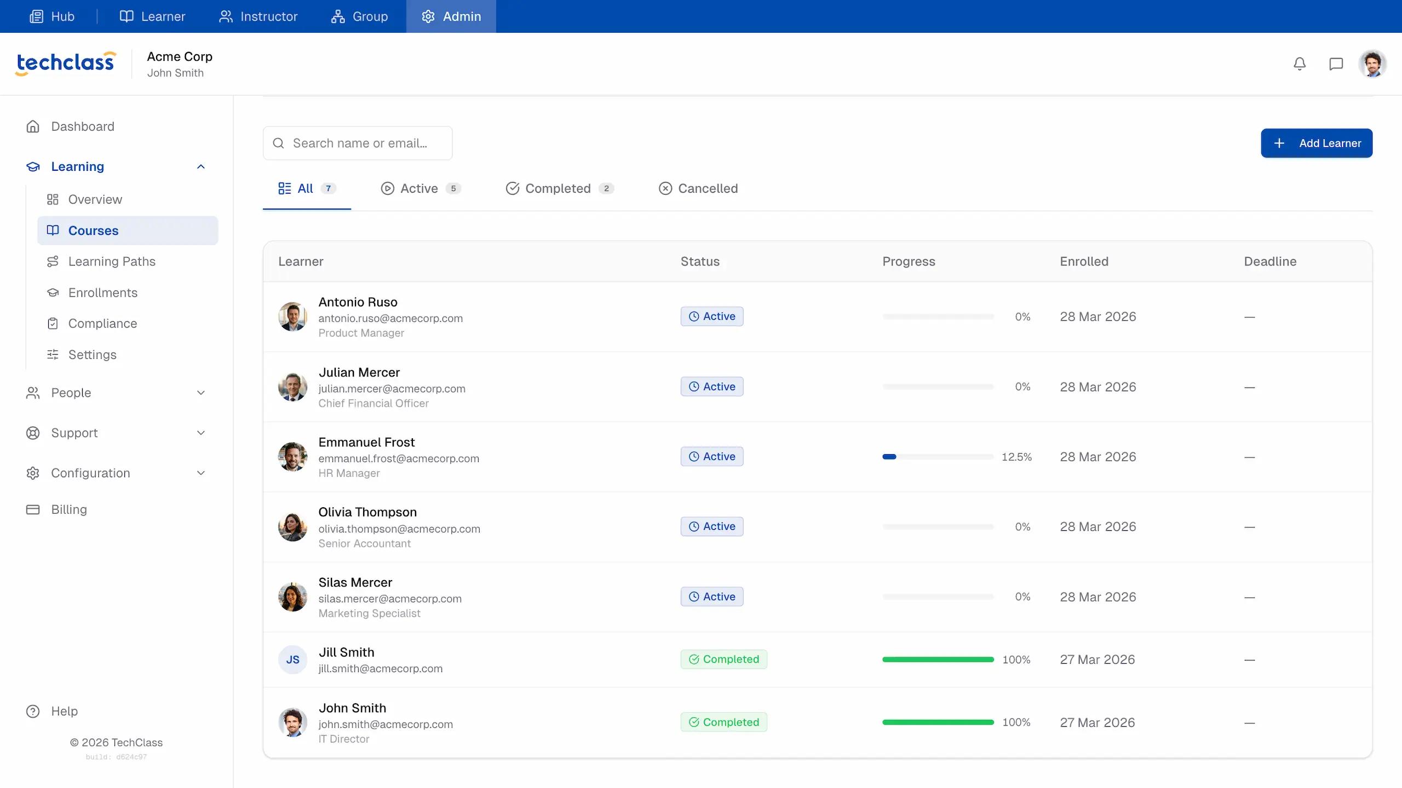
Task: Switch to the Completed tab
Action: pyautogui.click(x=558, y=188)
